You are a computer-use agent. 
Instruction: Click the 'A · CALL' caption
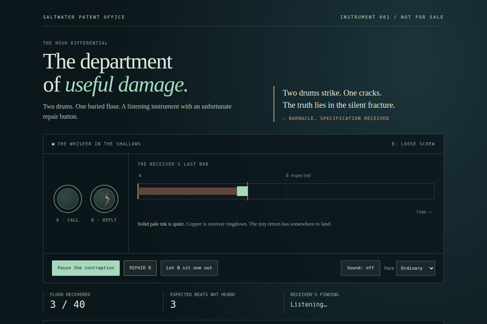[68, 220]
